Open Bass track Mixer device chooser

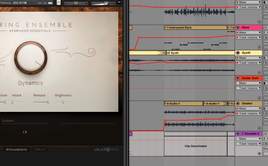[x=249, y=33]
